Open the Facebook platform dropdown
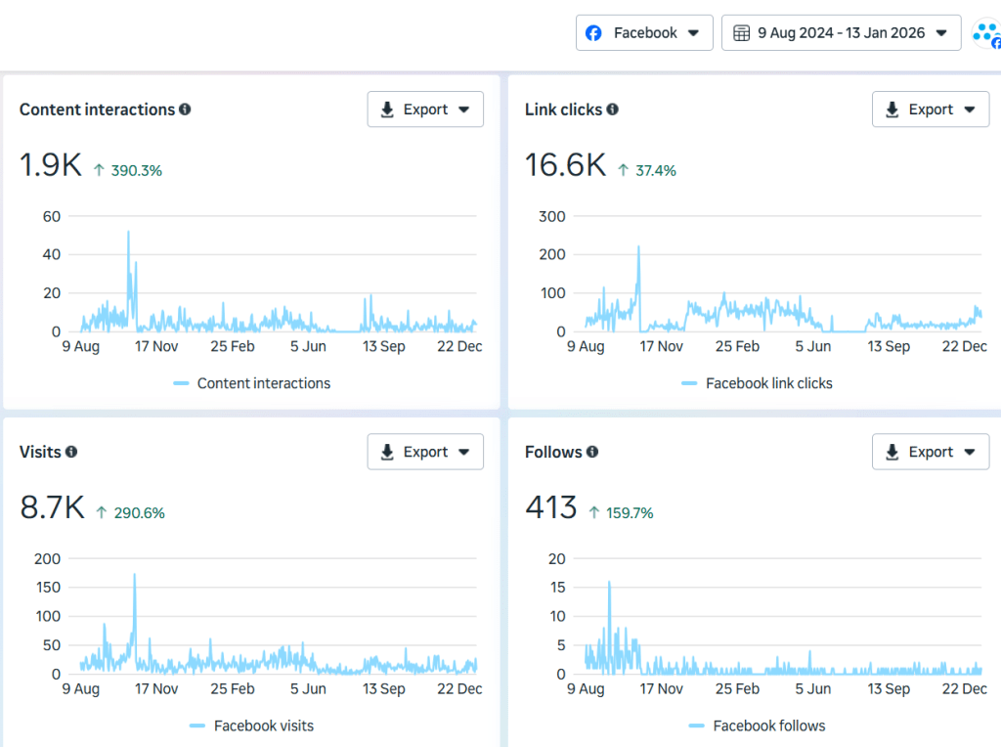The width and height of the screenshot is (1001, 747). tap(644, 33)
